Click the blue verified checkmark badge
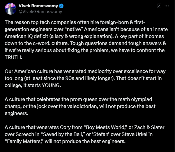The image size is (175, 152). [62, 6]
